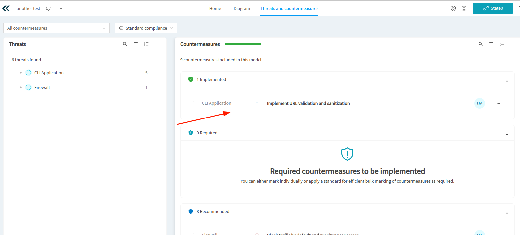
Task: Search countermeasures using the Countermeasures panel magnifier
Action: (481, 44)
